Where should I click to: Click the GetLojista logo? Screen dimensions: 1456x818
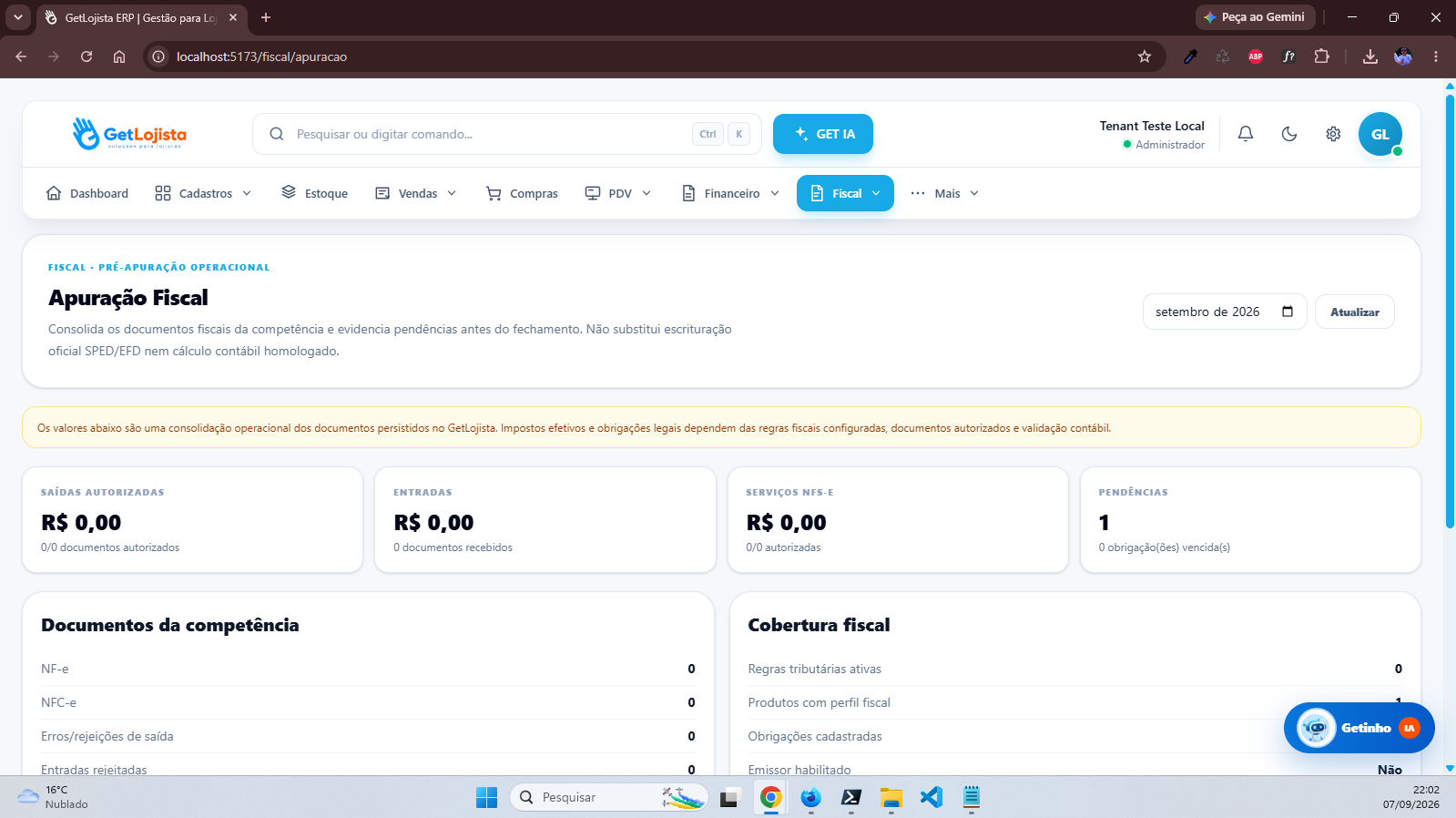coord(129,134)
